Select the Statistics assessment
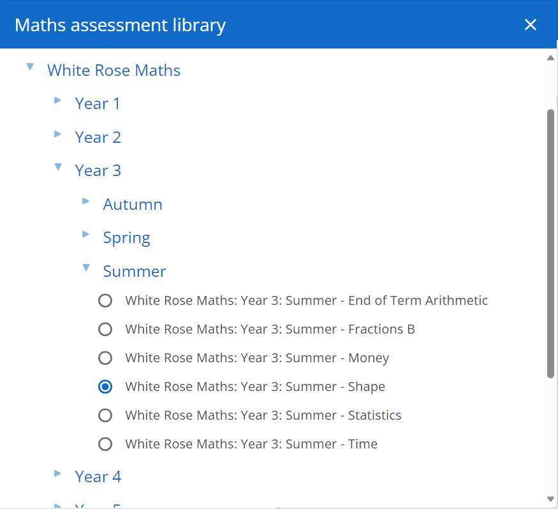Image resolution: width=558 pixels, height=509 pixels. [x=105, y=415]
